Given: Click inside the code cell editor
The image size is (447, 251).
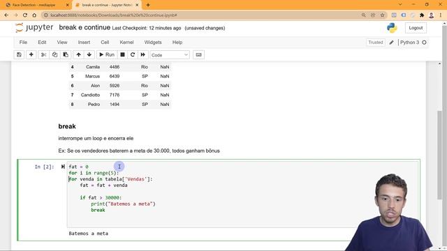Looking at the screenshot, I should point(243,195).
